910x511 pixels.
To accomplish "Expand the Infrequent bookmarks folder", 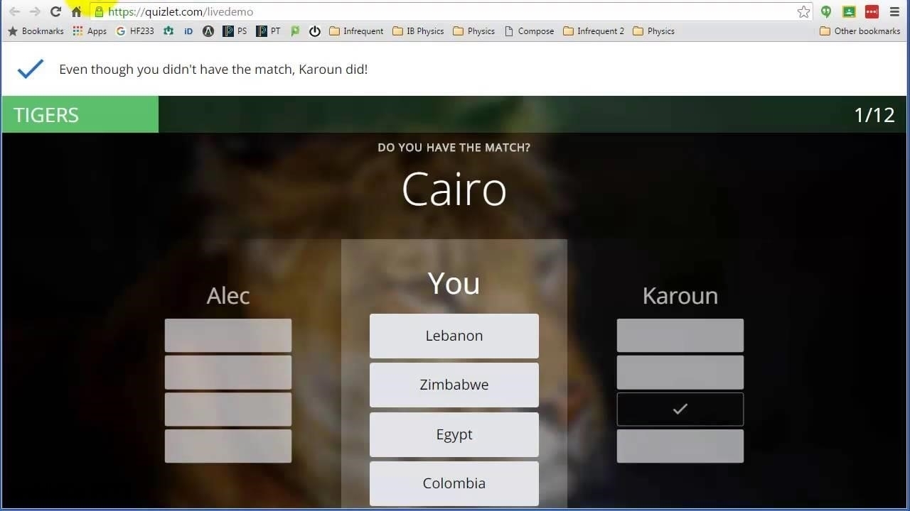I will (x=356, y=31).
